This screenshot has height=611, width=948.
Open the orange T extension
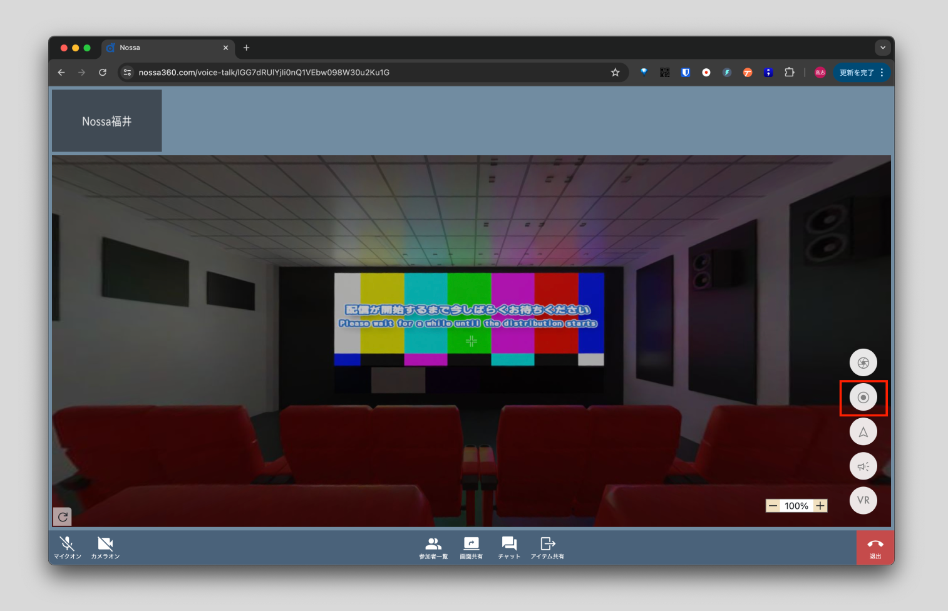tap(748, 73)
